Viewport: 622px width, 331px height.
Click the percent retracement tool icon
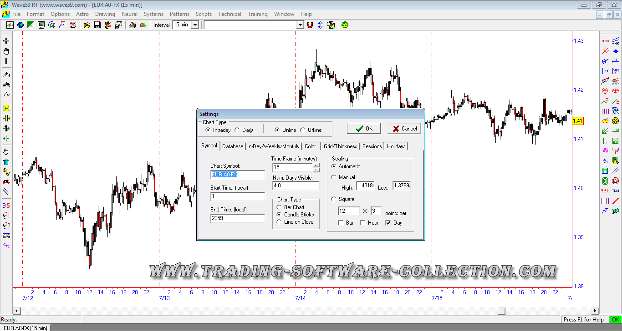coord(605,161)
